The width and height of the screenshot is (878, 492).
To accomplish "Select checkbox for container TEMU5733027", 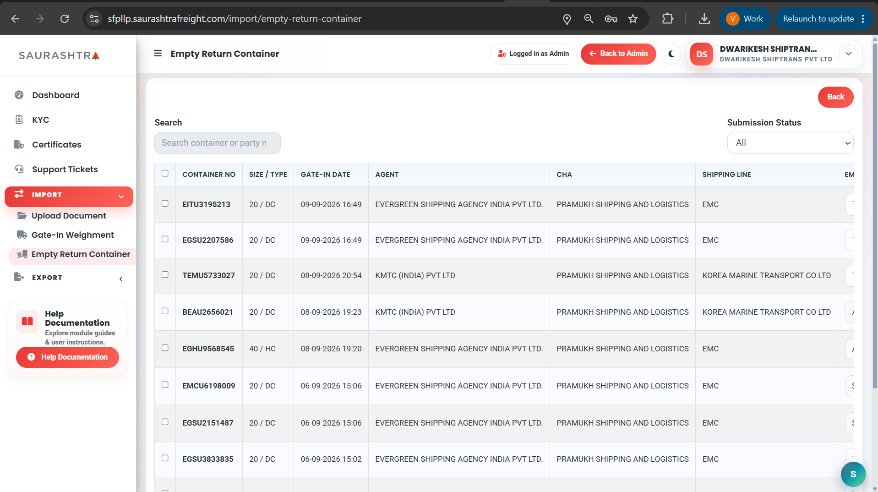I will tap(165, 274).
